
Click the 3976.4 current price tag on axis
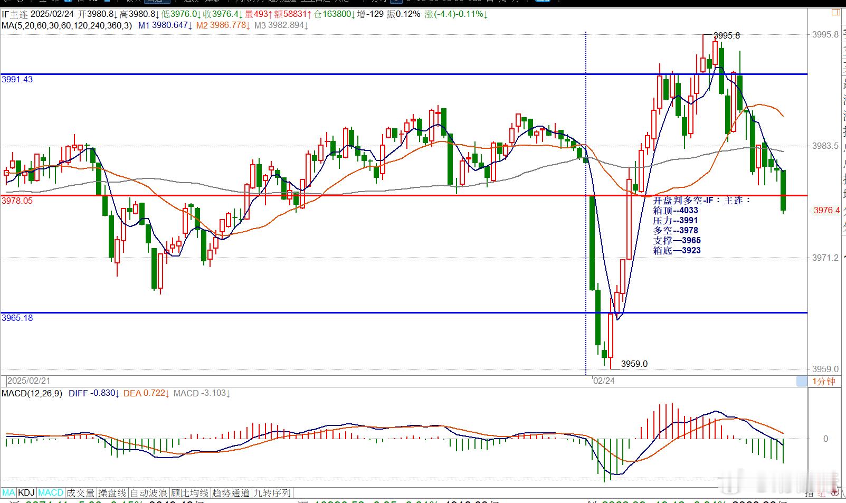(826, 210)
